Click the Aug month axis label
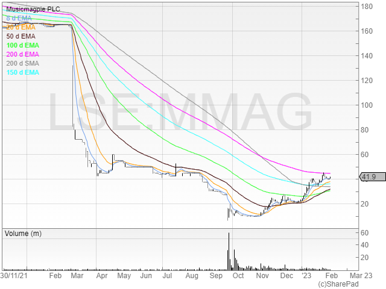This screenshot has height=289, width=386. coord(192,276)
